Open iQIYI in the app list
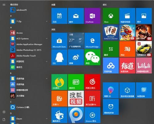The height and width of the screenshot is (124, 154). (29, 67)
